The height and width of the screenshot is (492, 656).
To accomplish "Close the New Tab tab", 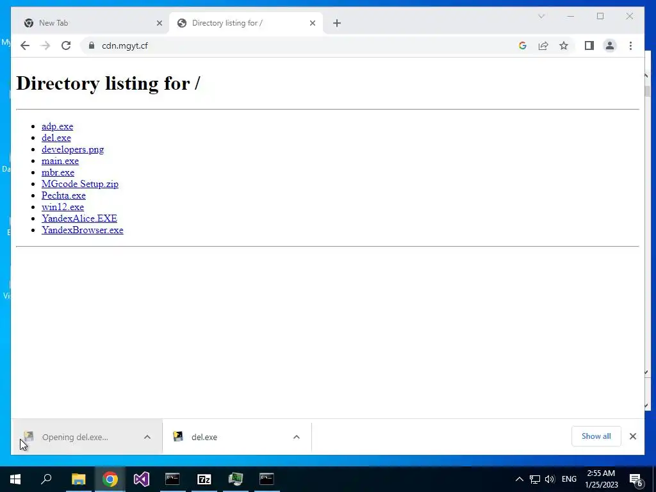I will tap(160, 23).
